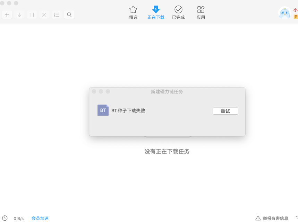
Task: Click the warning triangle icon
Action: [258, 218]
